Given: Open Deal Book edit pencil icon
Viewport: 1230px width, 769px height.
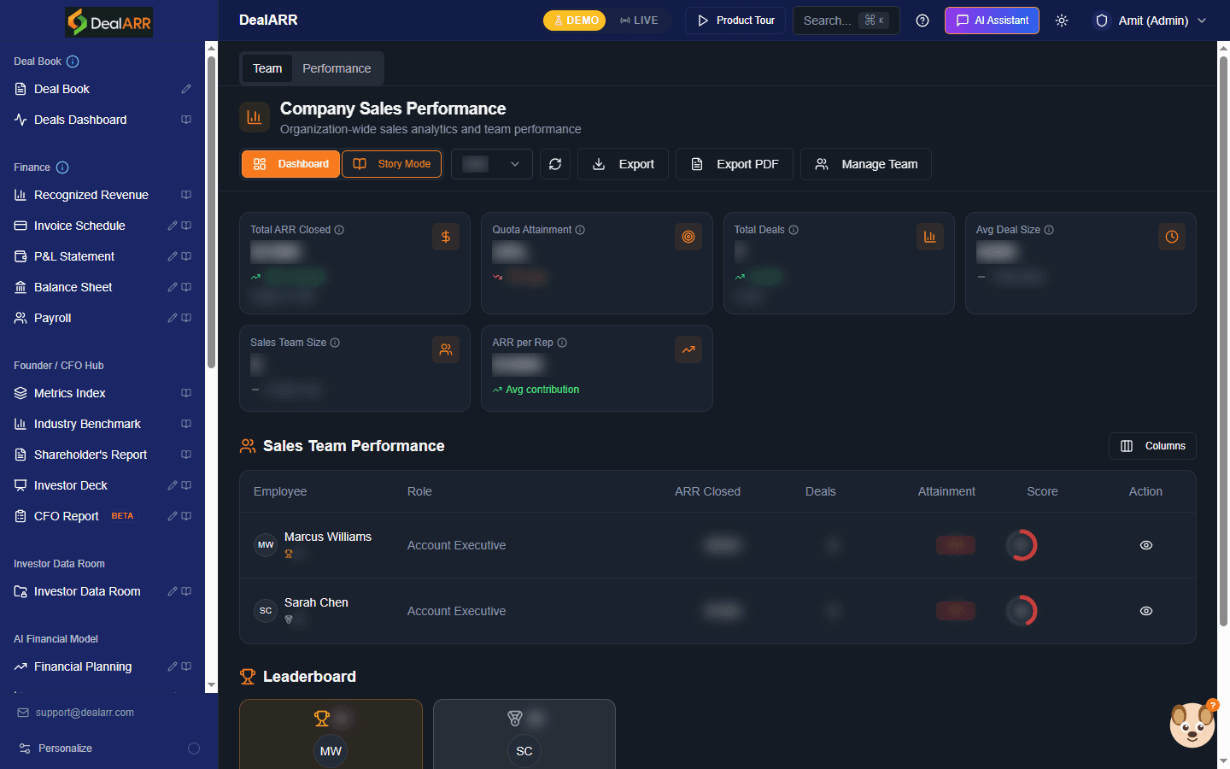Looking at the screenshot, I should coord(186,89).
